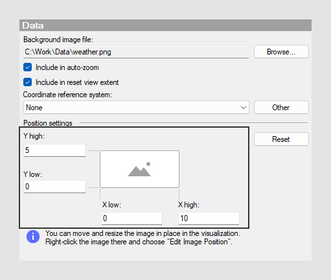Open Coordinate reference system dropdown
Image resolution: width=331 pixels, height=280 pixels.
[x=136, y=108]
